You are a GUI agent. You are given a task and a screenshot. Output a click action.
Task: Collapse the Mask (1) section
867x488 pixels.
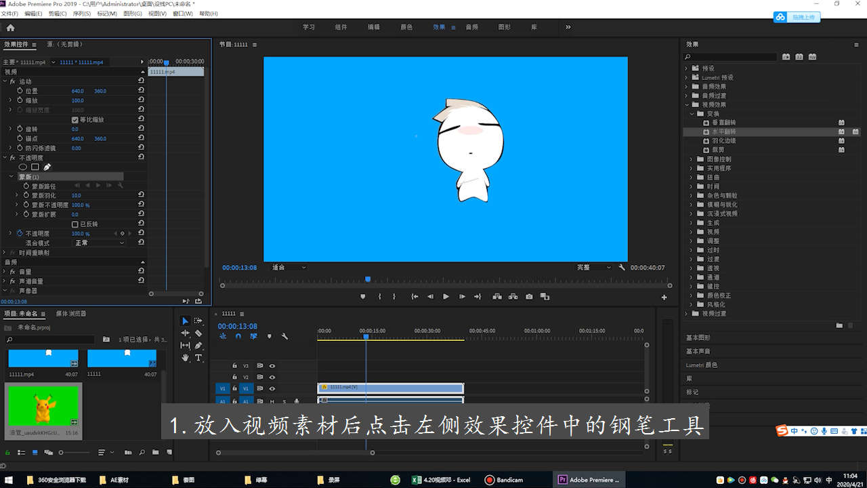12,177
